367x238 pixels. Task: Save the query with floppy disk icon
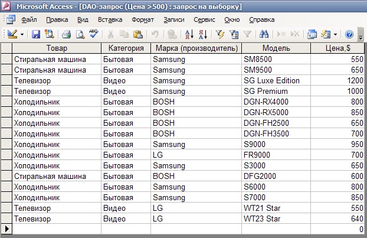(36, 34)
